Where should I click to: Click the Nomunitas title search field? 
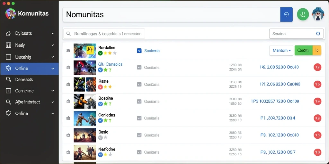[x=172, y=14]
